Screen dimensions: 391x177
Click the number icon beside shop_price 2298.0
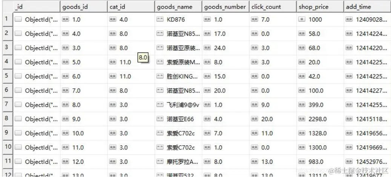(x=302, y=119)
